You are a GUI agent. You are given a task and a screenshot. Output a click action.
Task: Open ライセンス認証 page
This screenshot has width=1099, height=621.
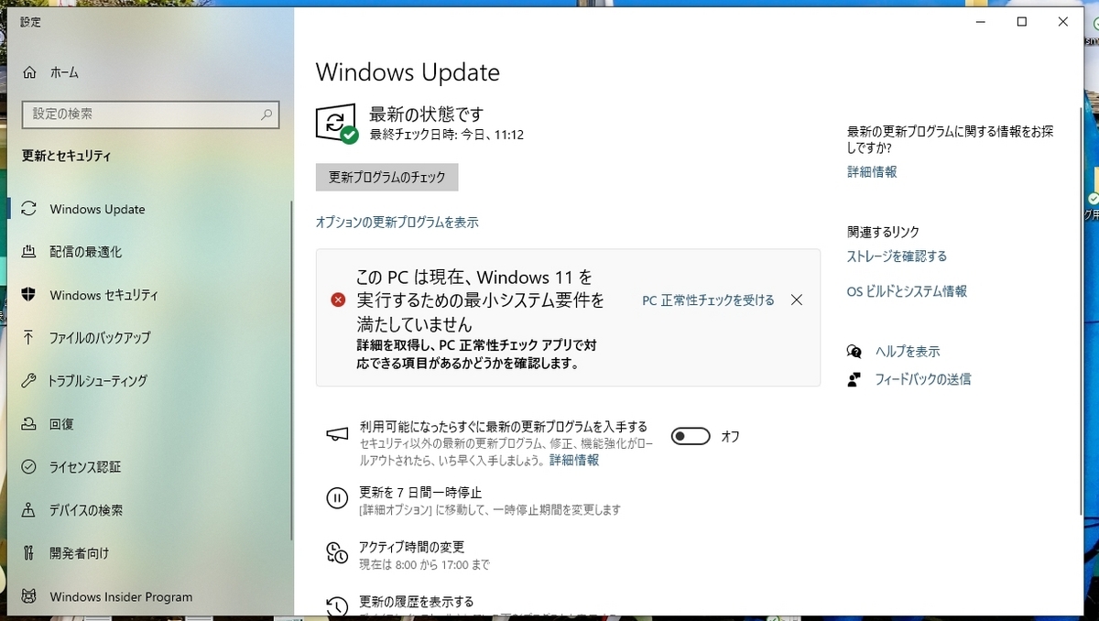click(85, 467)
